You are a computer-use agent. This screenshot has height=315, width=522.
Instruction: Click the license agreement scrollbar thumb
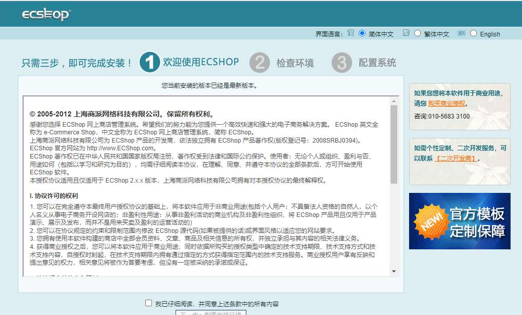pos(394,144)
